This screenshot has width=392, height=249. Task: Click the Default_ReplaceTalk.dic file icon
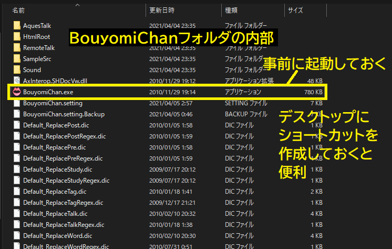(17, 213)
